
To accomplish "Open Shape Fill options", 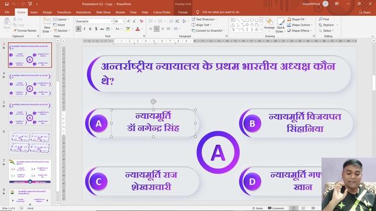I will click(x=297, y=19).
